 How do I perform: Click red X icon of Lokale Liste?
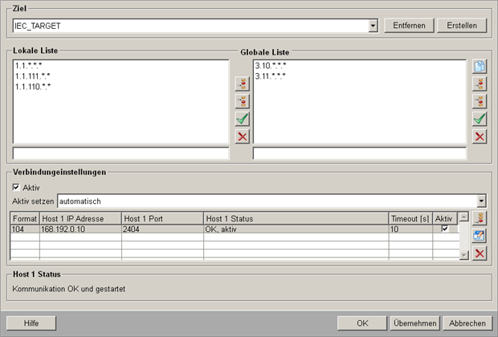[x=242, y=136]
